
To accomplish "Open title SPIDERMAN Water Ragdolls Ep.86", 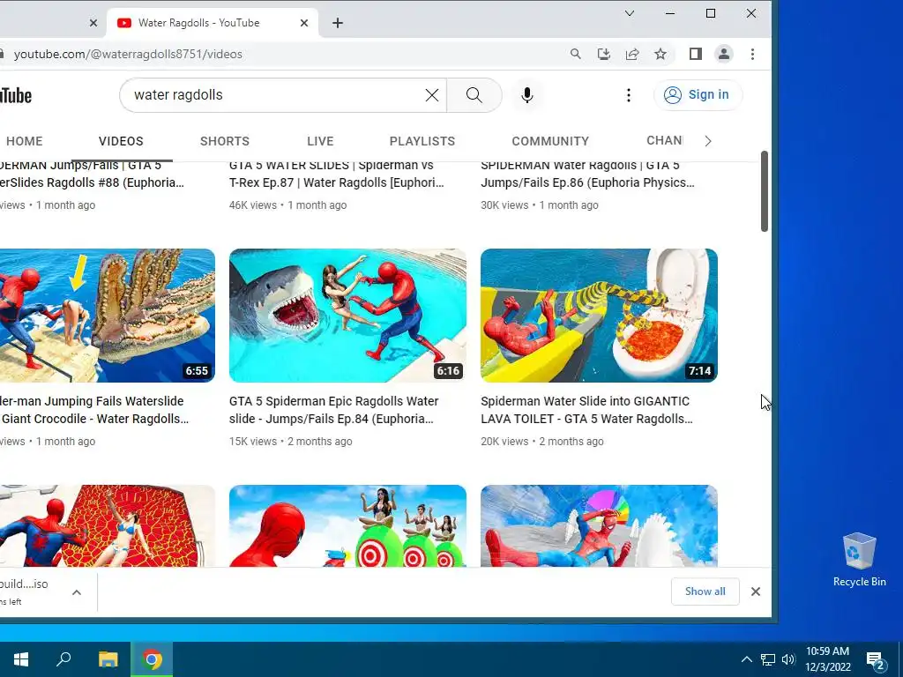I will 587,174.
